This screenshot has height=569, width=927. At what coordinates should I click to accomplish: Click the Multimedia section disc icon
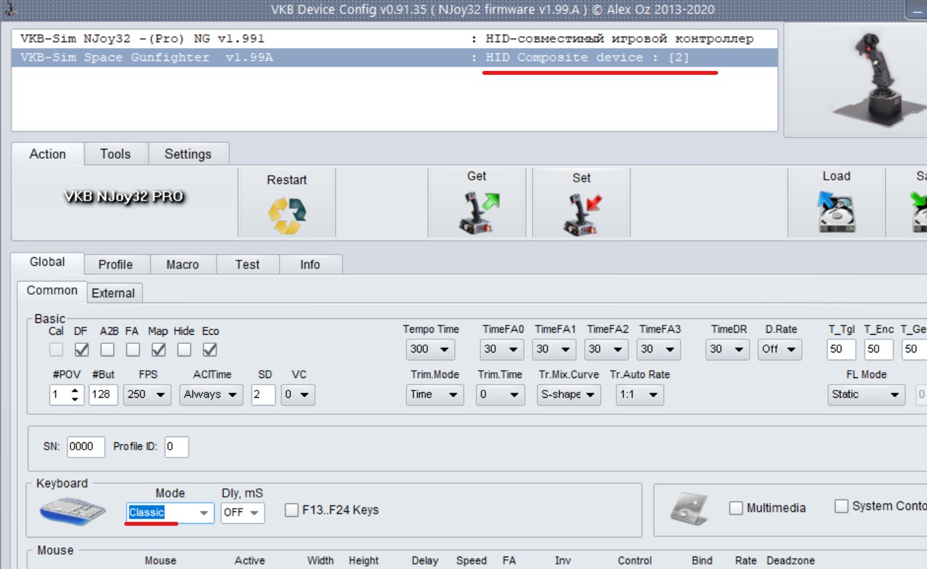point(689,509)
